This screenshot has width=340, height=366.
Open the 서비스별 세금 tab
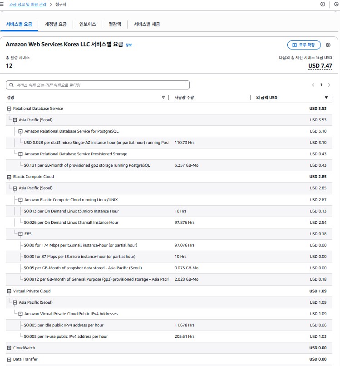pos(147,24)
